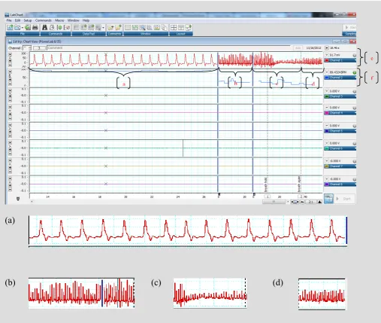Click the green up-down arrows command icon
The width and height of the screenshot is (381, 323).
pos(59,28)
